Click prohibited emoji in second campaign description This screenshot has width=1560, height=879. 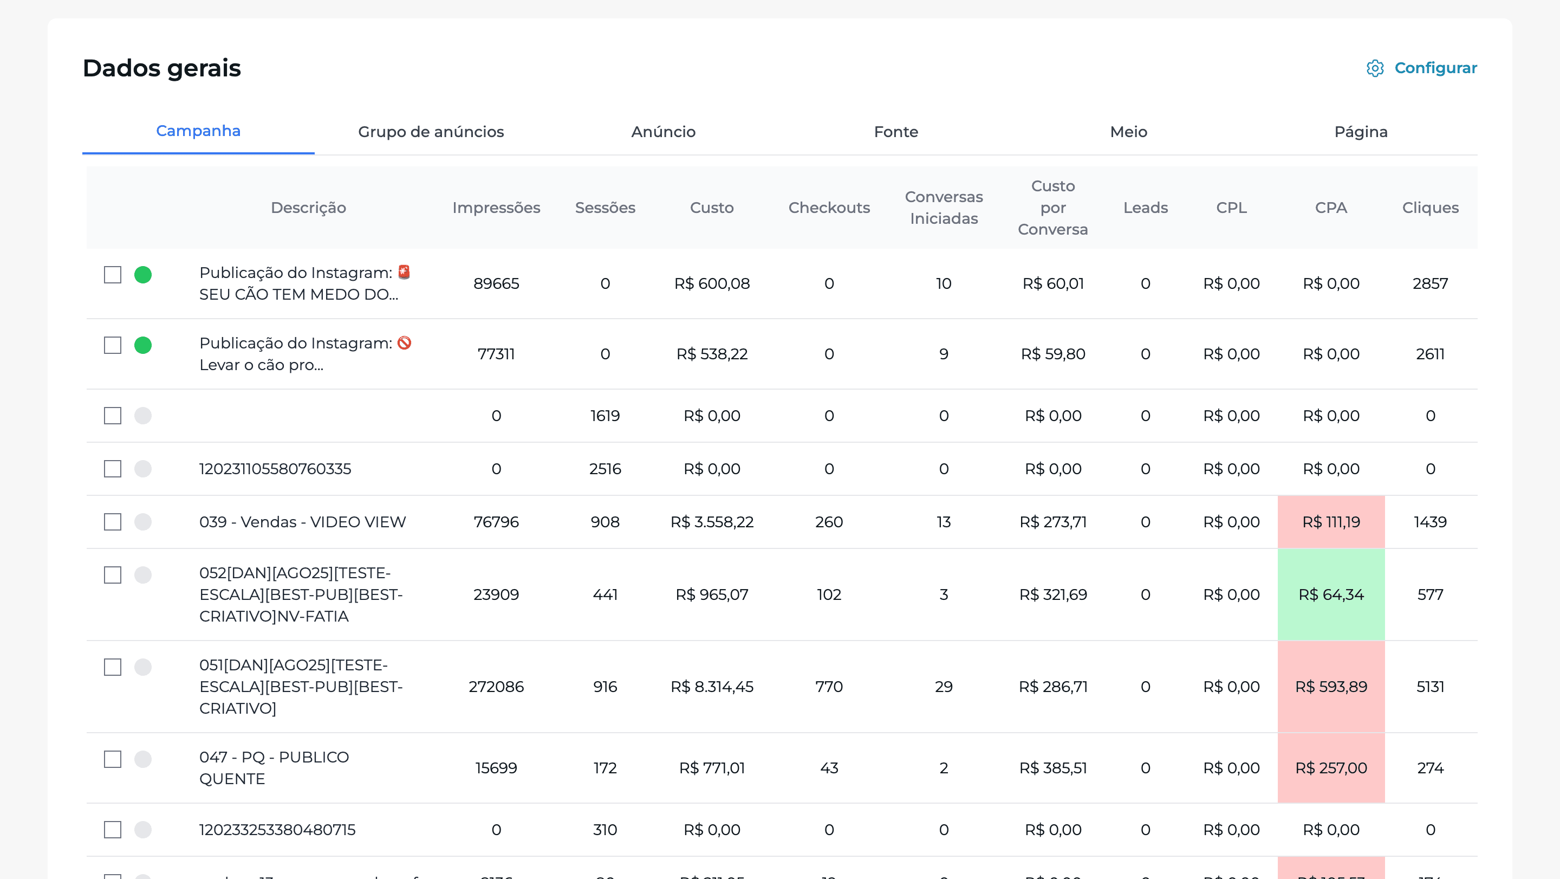pos(404,343)
